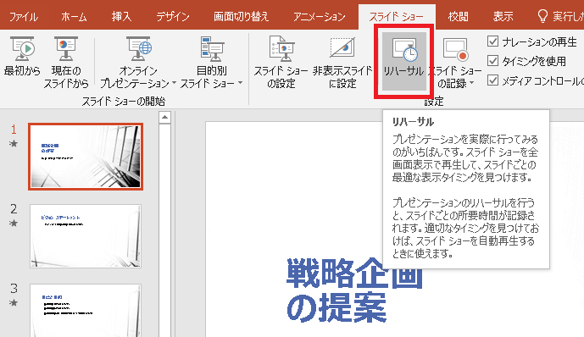Toggle use timings (タイミングを使用) checkbox

click(492, 60)
